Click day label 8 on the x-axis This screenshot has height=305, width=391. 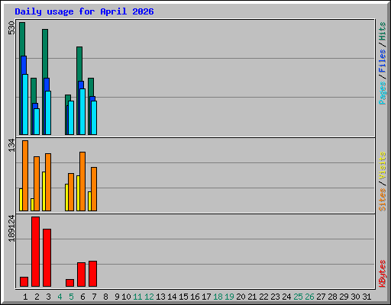click(105, 297)
